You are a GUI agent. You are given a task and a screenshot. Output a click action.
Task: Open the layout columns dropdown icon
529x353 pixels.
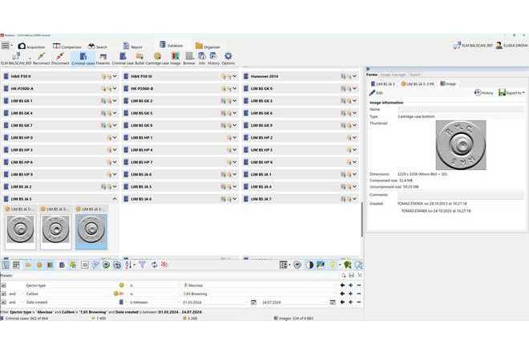coord(285,265)
